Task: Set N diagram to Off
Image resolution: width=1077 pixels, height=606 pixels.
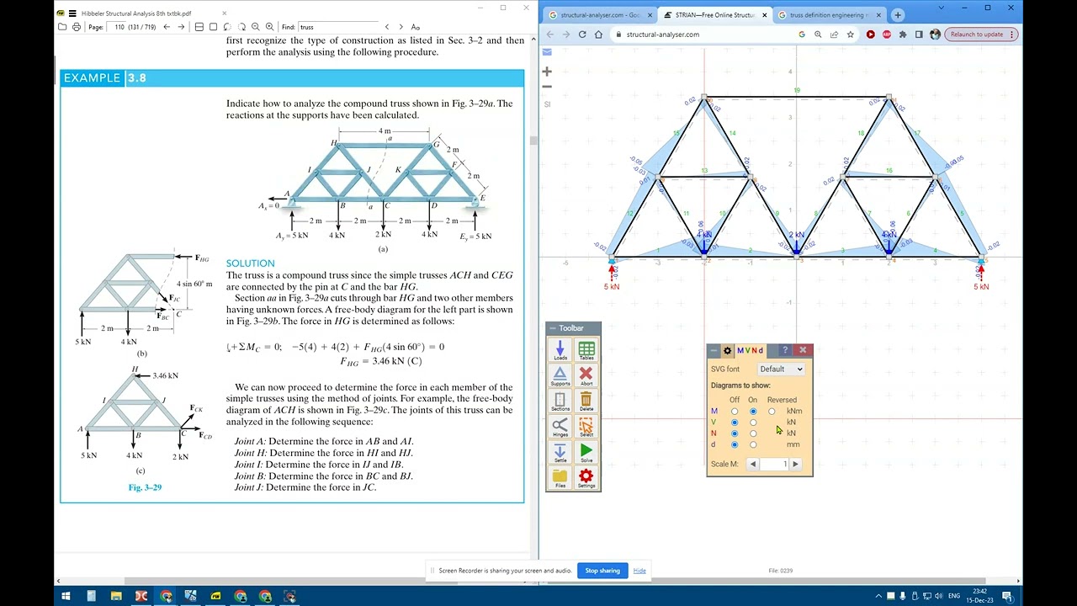Action: coord(735,433)
